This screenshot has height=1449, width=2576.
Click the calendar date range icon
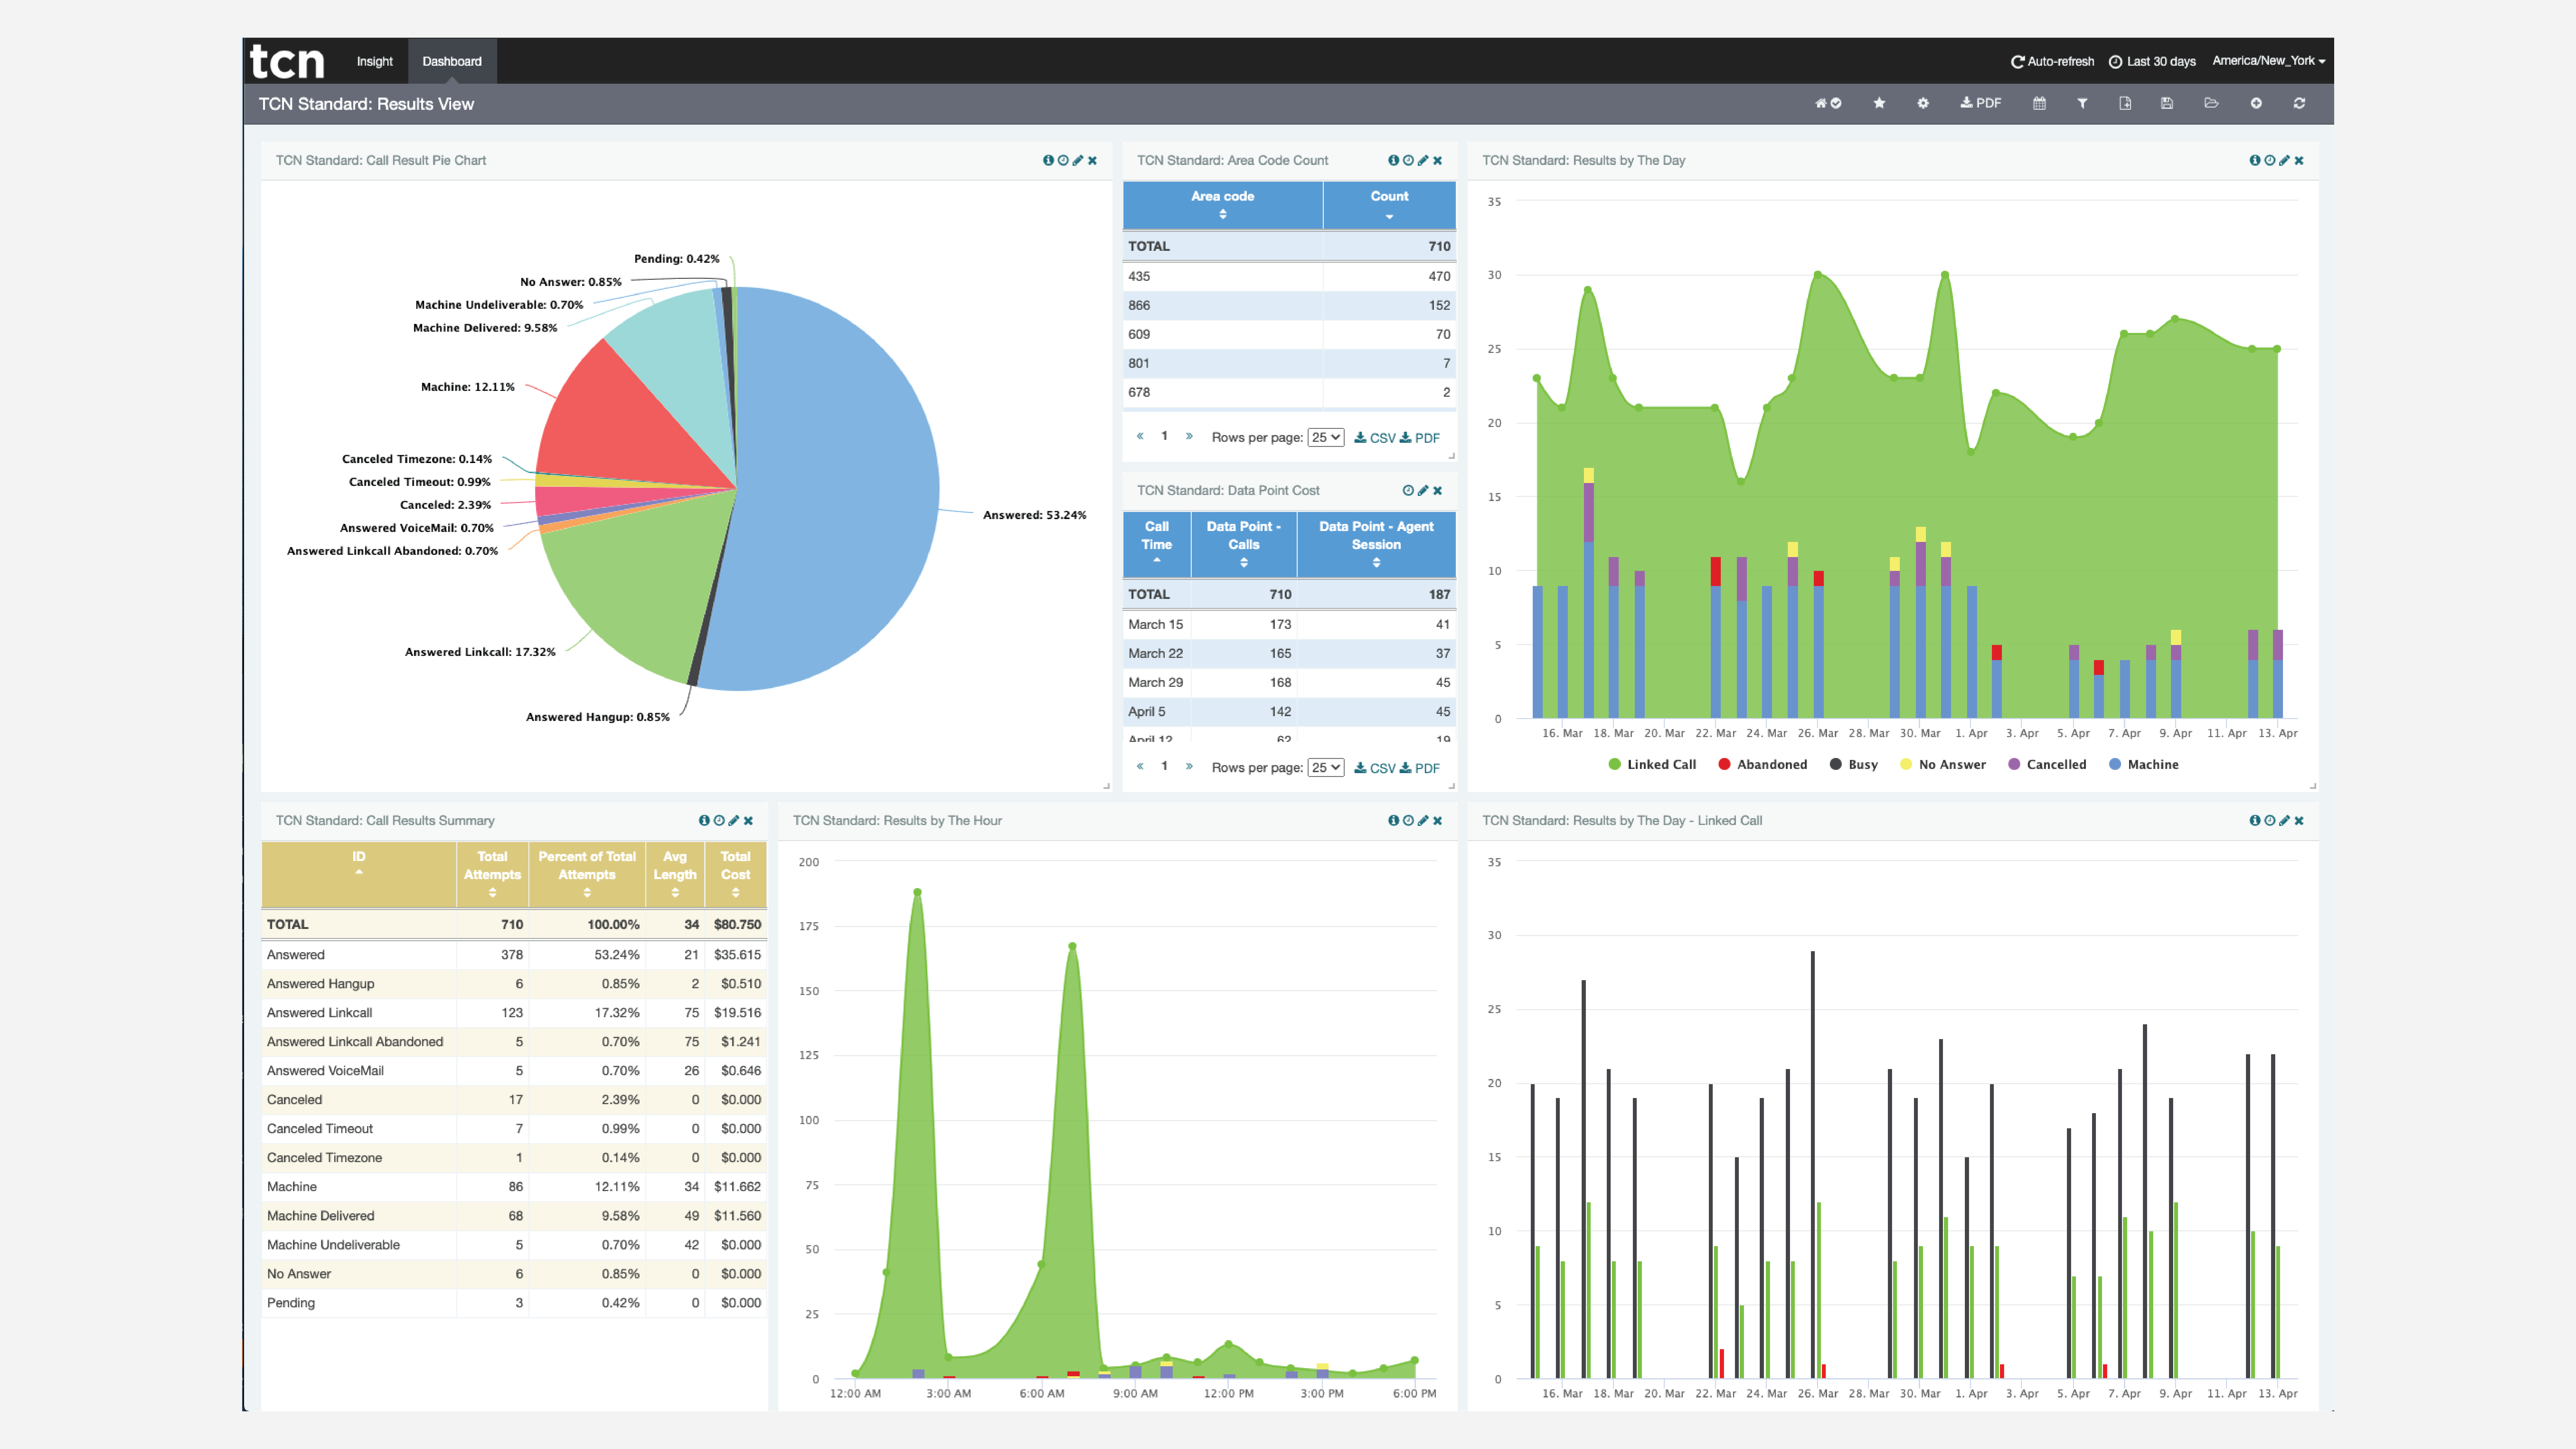tap(2039, 103)
